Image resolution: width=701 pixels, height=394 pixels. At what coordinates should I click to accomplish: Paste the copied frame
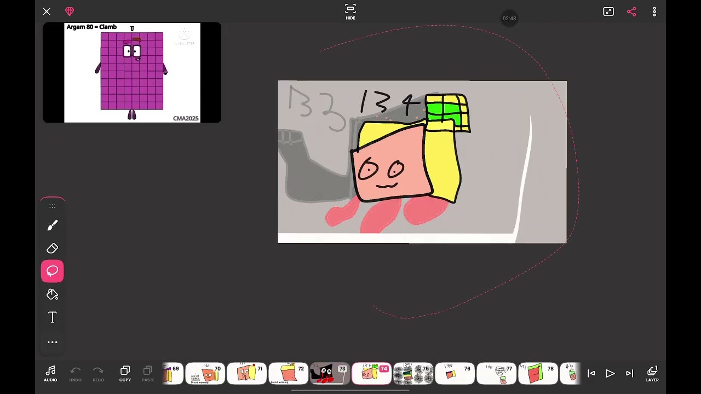148,373
